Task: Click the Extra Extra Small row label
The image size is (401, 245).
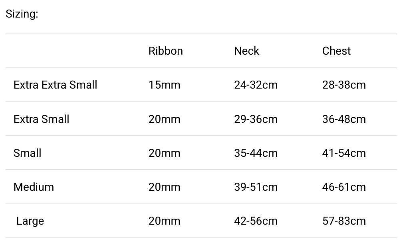Action: click(x=56, y=85)
